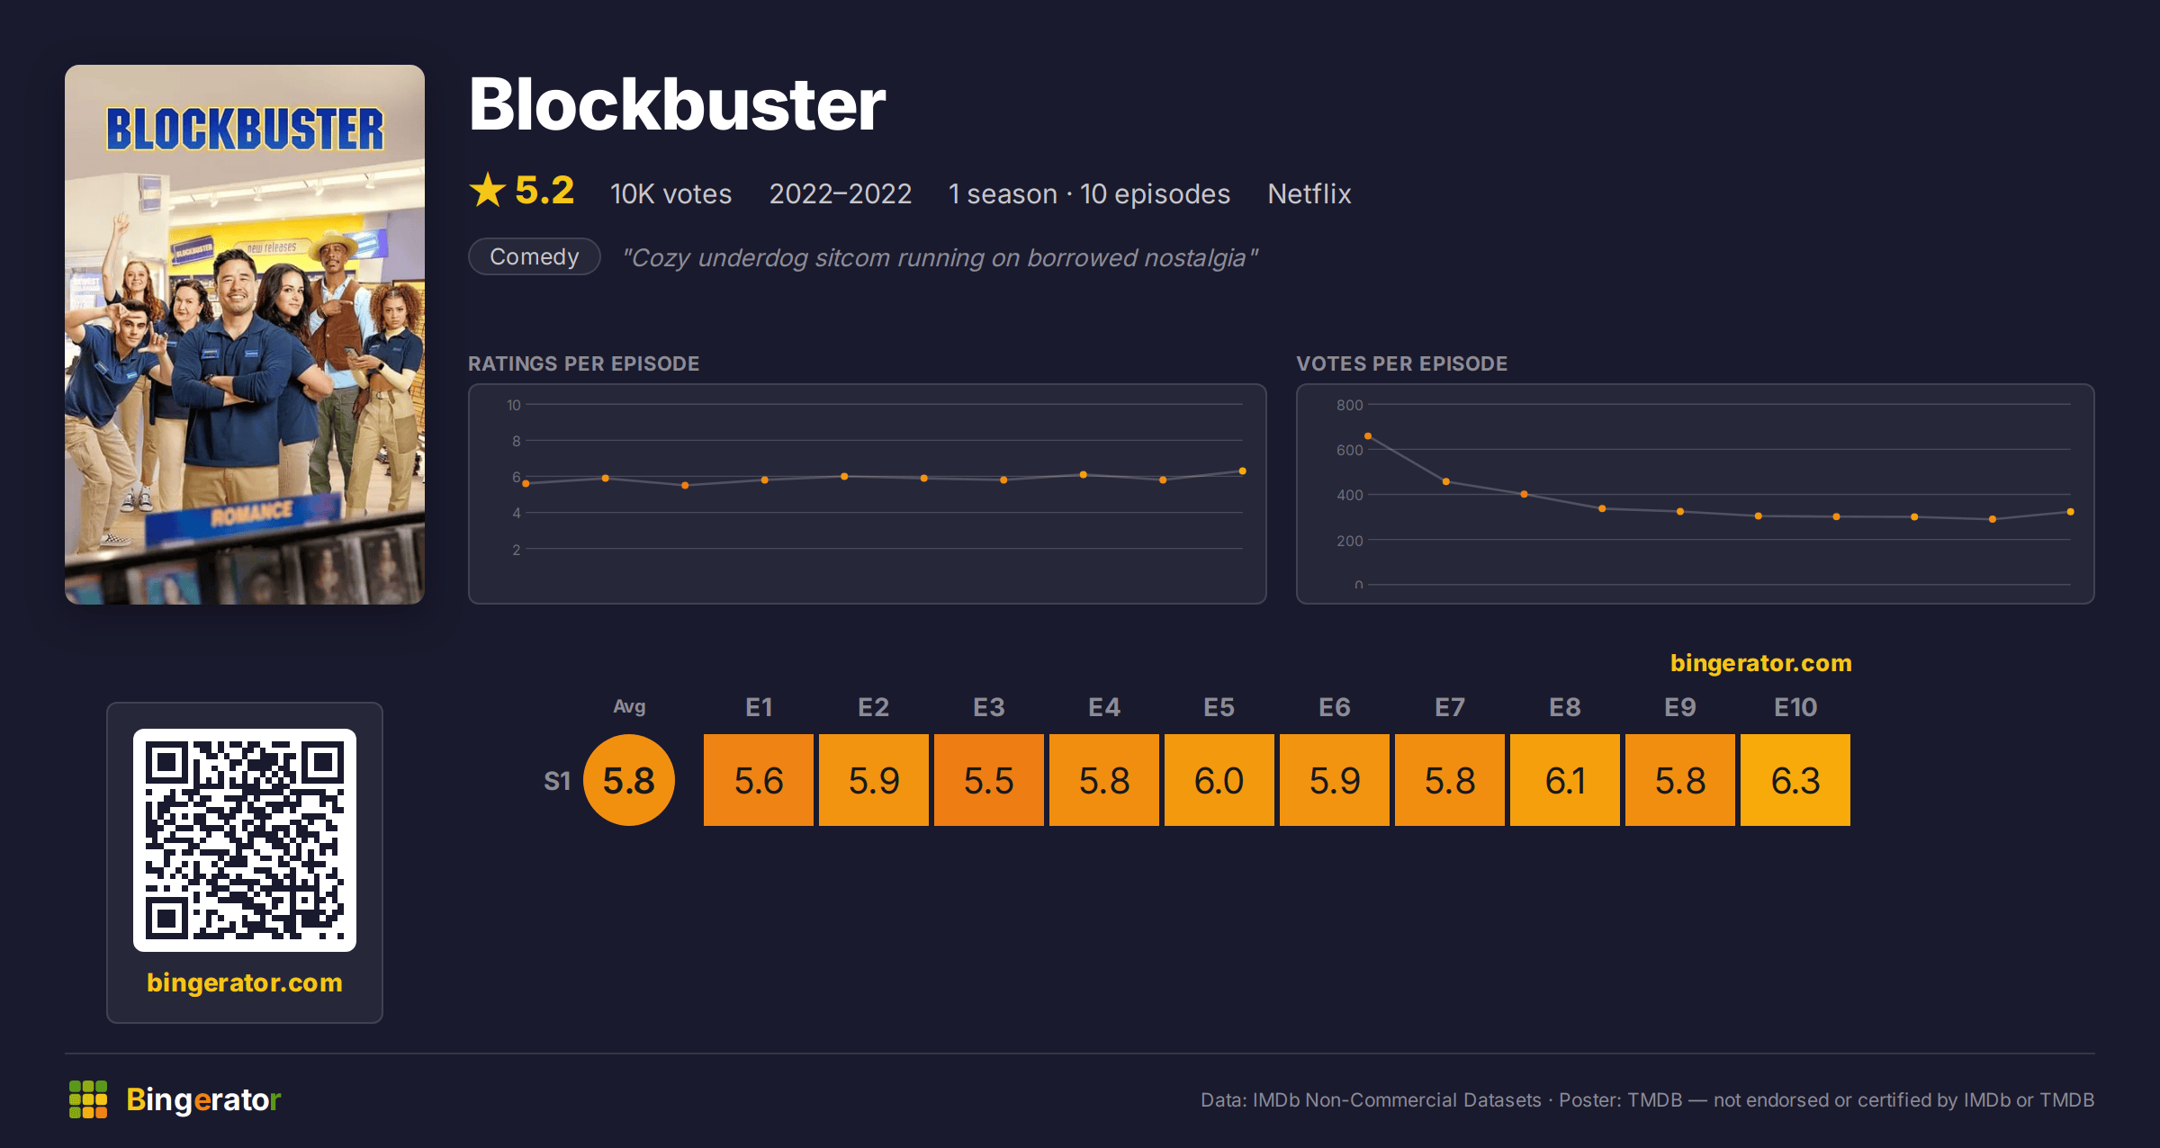2160x1148 pixels.
Task: Click the E7 column header
Action: tap(1450, 707)
